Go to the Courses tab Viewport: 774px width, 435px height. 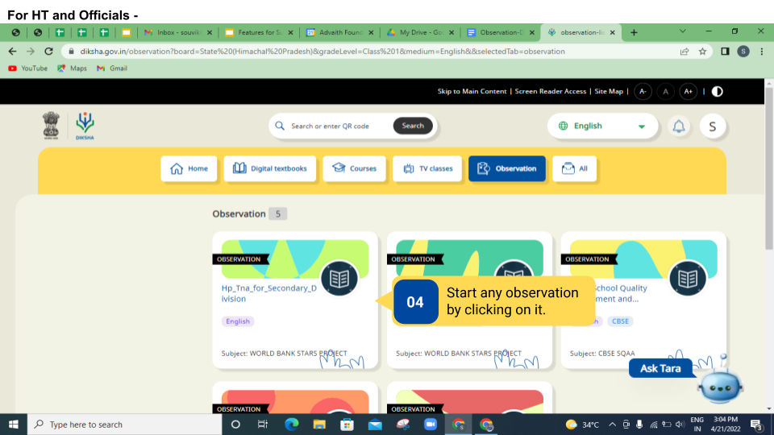355,169
